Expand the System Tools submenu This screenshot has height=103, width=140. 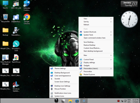click(96, 35)
